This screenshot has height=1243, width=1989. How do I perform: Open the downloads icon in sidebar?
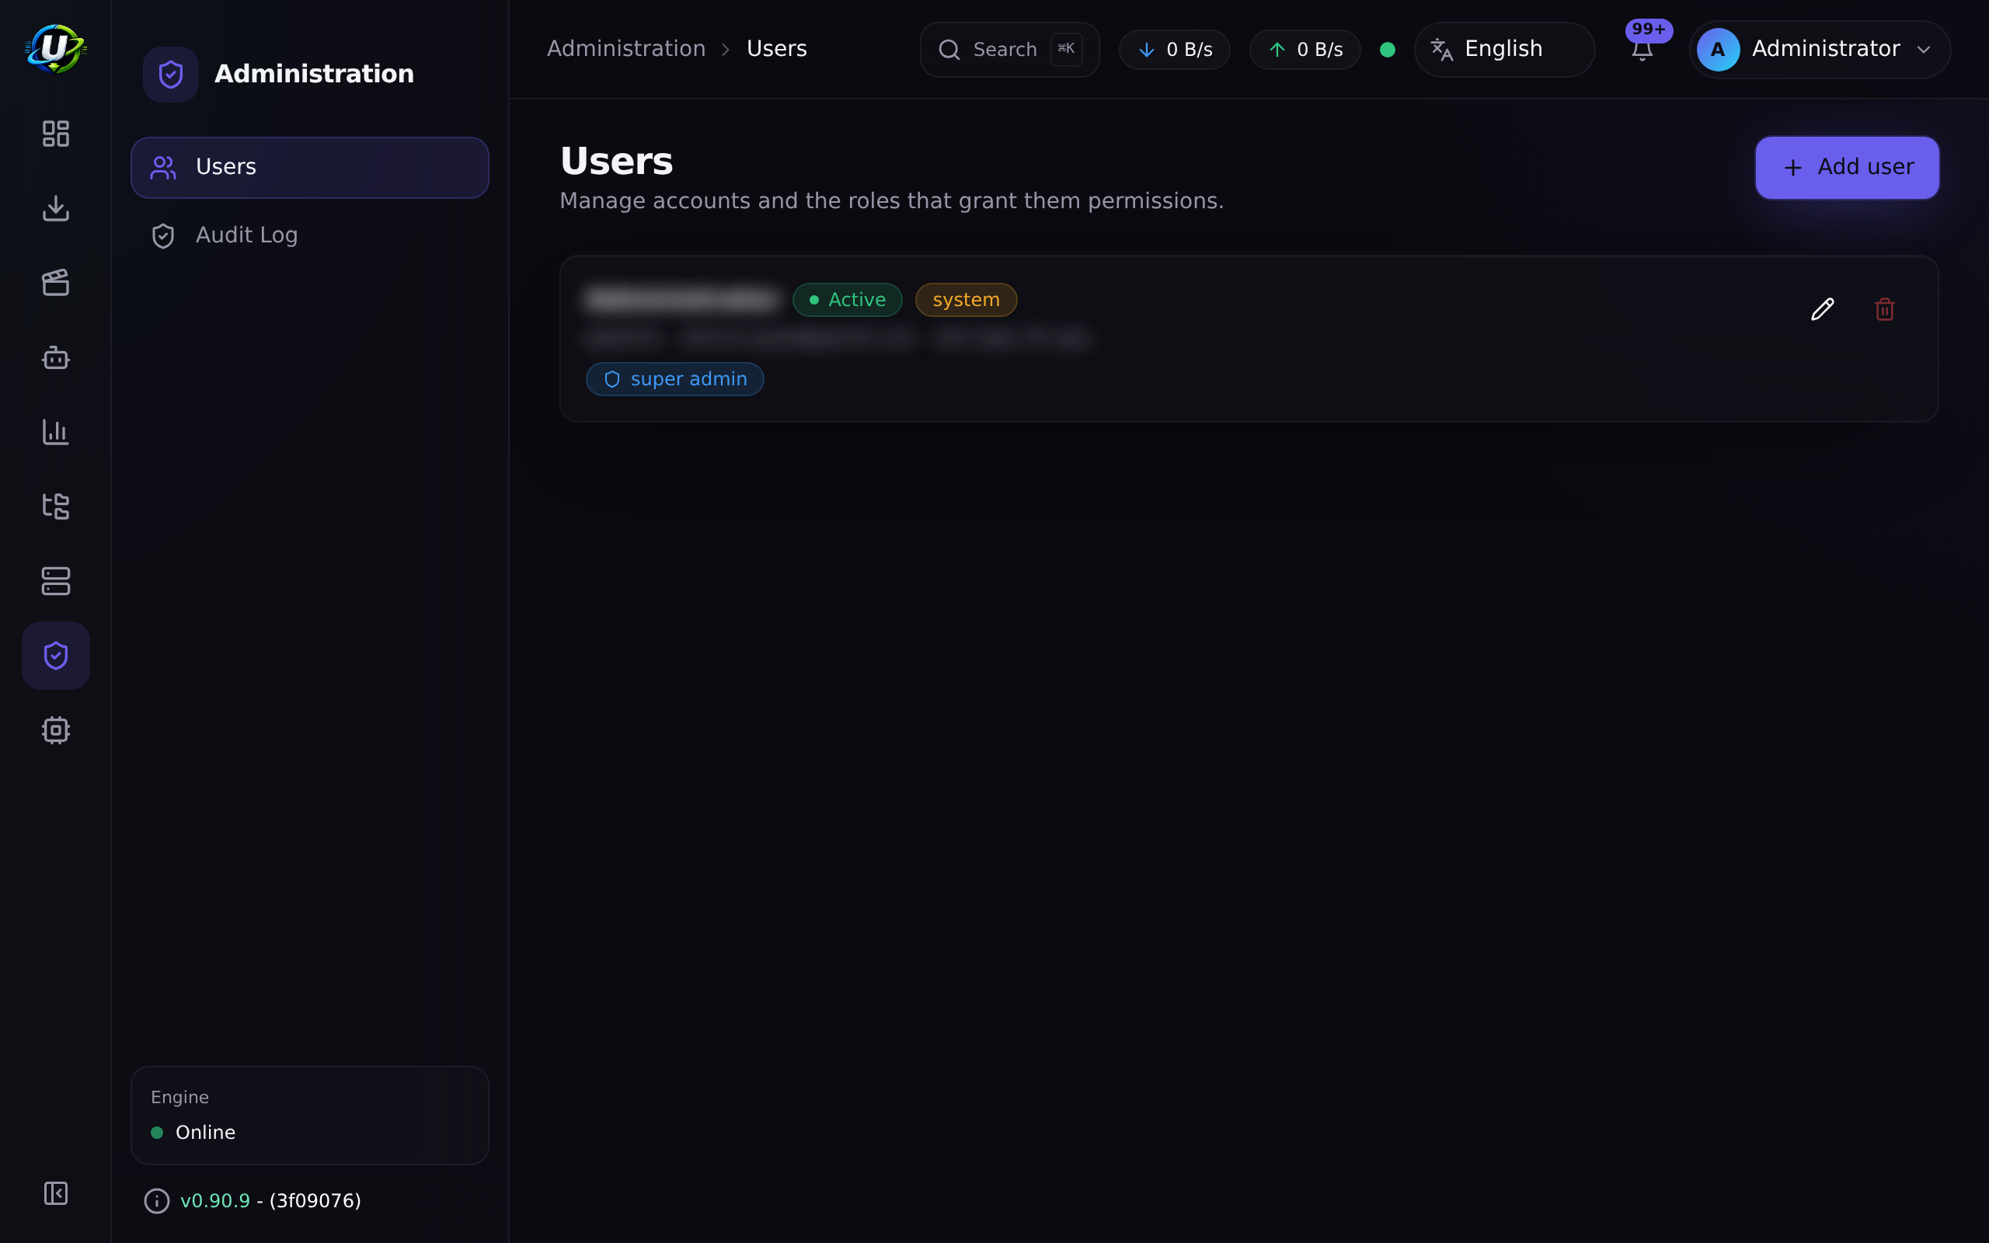(55, 208)
